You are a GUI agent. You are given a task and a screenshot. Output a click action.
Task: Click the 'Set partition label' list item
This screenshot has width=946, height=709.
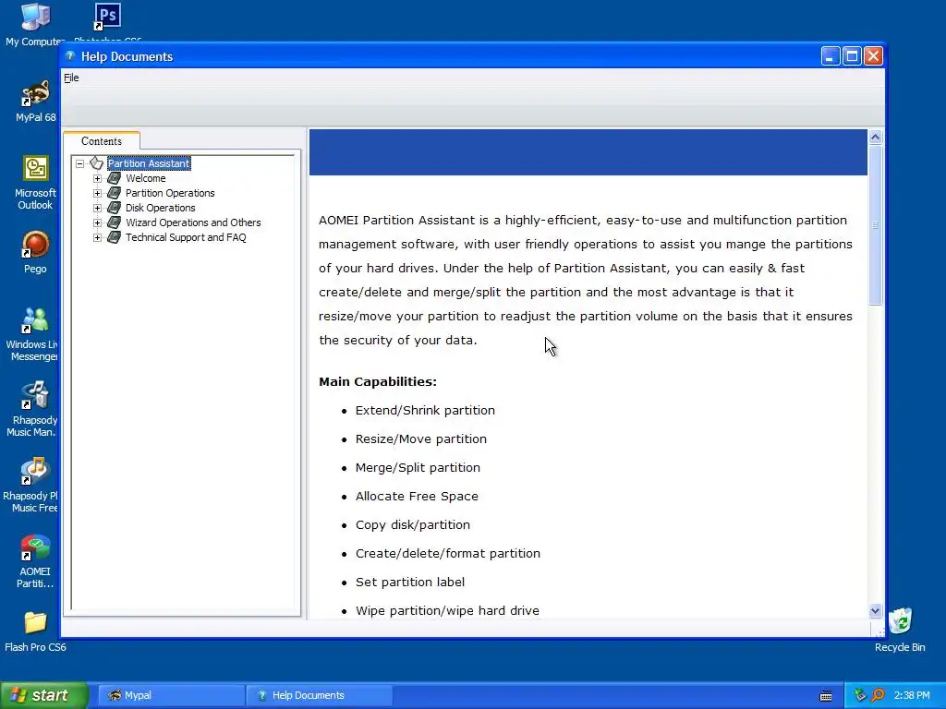tap(409, 583)
